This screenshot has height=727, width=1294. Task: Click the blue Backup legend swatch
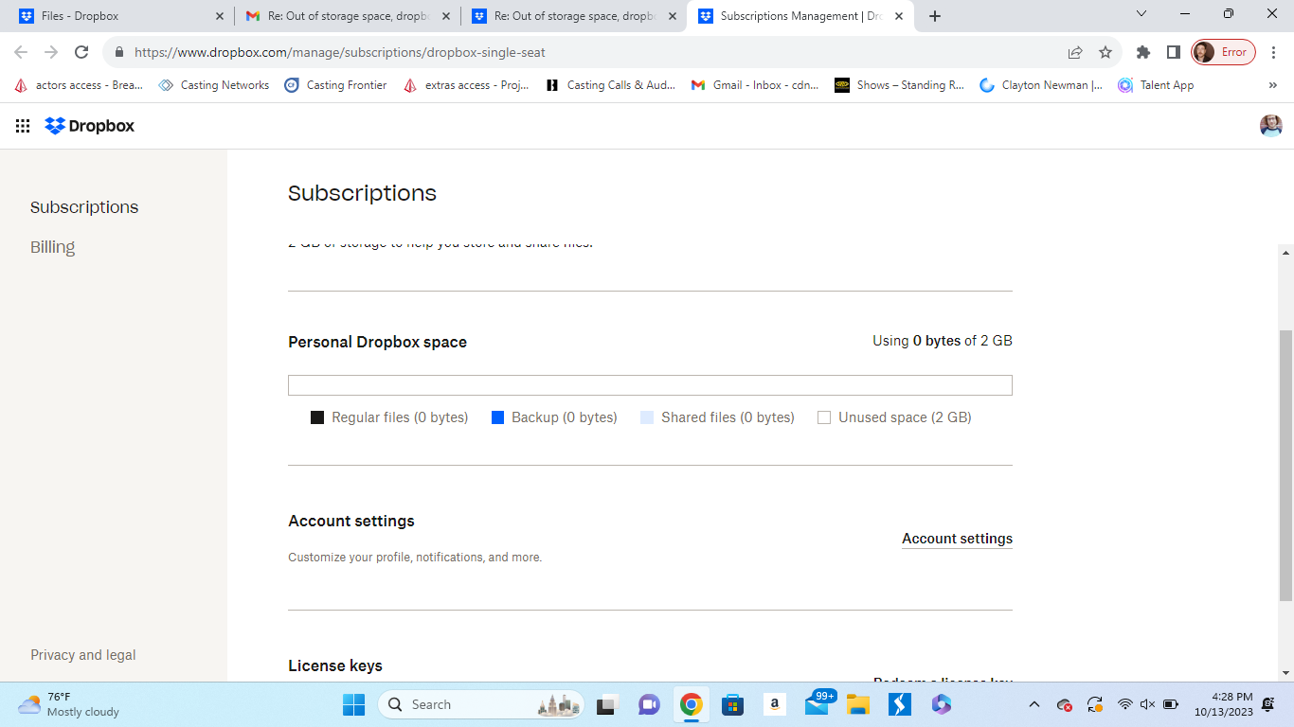point(497,417)
